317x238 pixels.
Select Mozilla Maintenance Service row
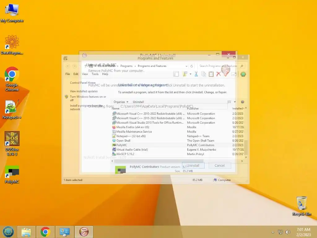[x=178, y=131]
